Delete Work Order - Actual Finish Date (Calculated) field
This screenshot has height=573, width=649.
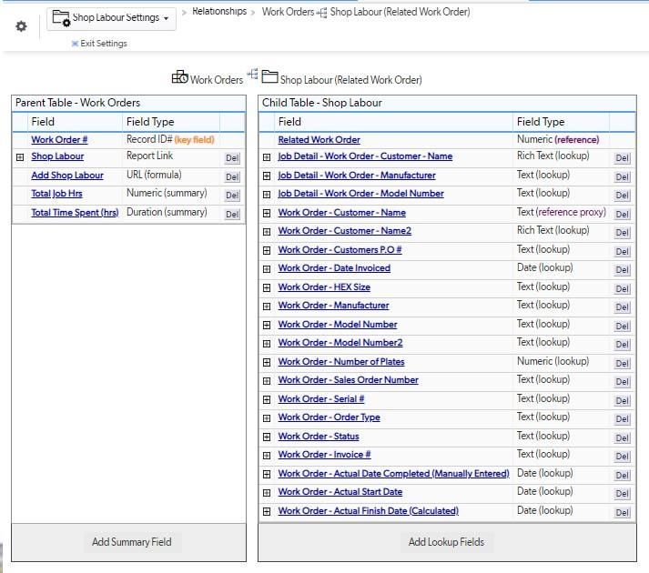pyautogui.click(x=622, y=513)
